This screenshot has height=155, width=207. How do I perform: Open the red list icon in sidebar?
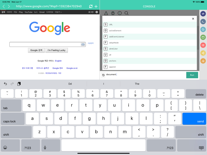203,45
